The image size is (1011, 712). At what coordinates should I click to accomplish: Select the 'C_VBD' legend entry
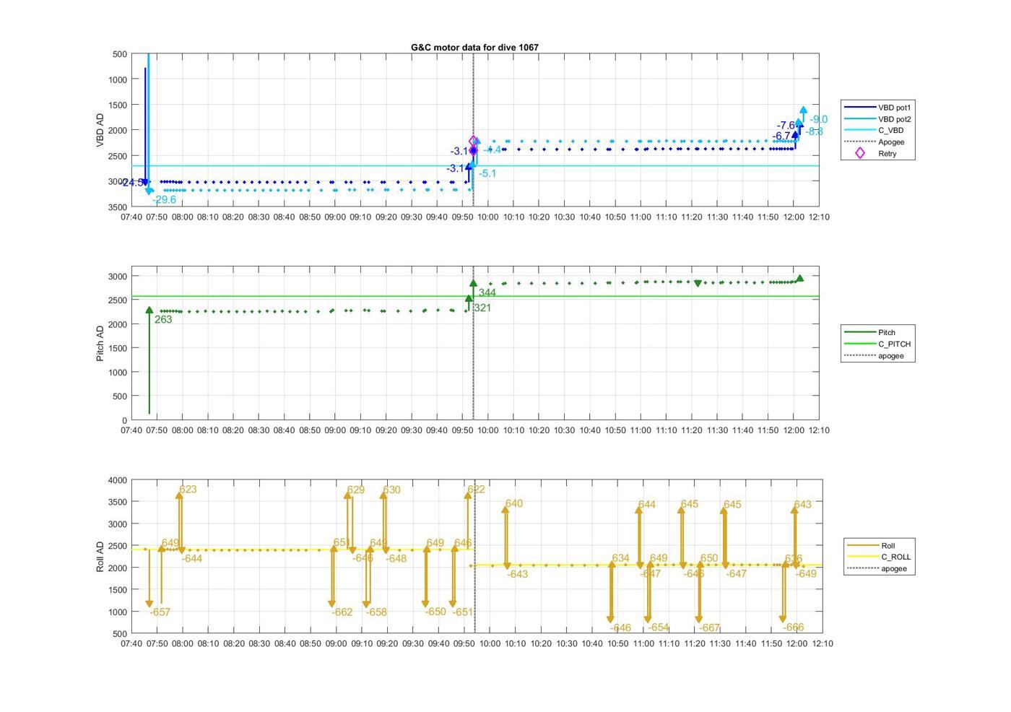point(890,131)
